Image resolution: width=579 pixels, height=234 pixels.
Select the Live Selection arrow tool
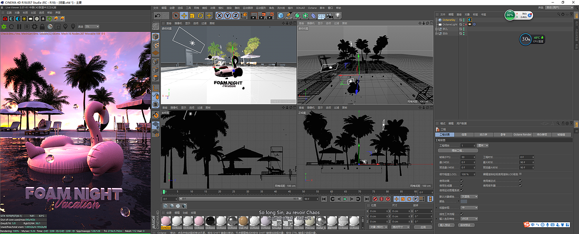[x=176, y=16]
